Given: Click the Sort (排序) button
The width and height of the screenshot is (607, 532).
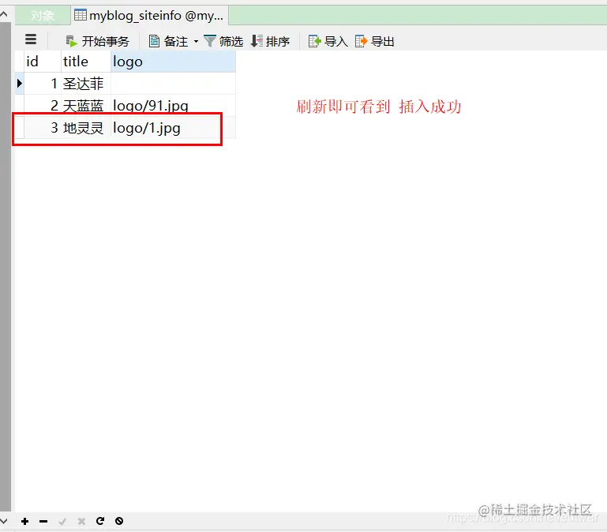Looking at the screenshot, I should pos(270,41).
